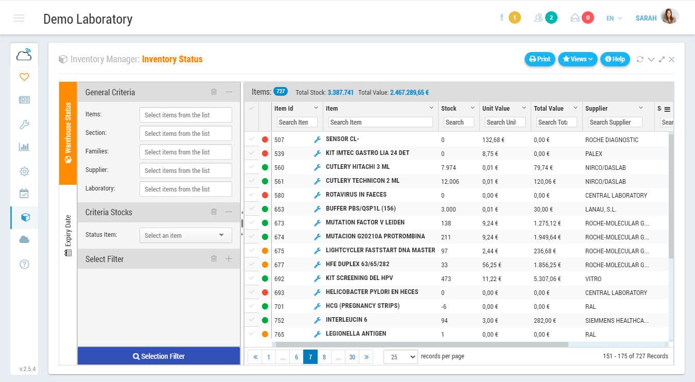Select row checkmark for item 692
The height and width of the screenshot is (382, 695).
pos(251,278)
